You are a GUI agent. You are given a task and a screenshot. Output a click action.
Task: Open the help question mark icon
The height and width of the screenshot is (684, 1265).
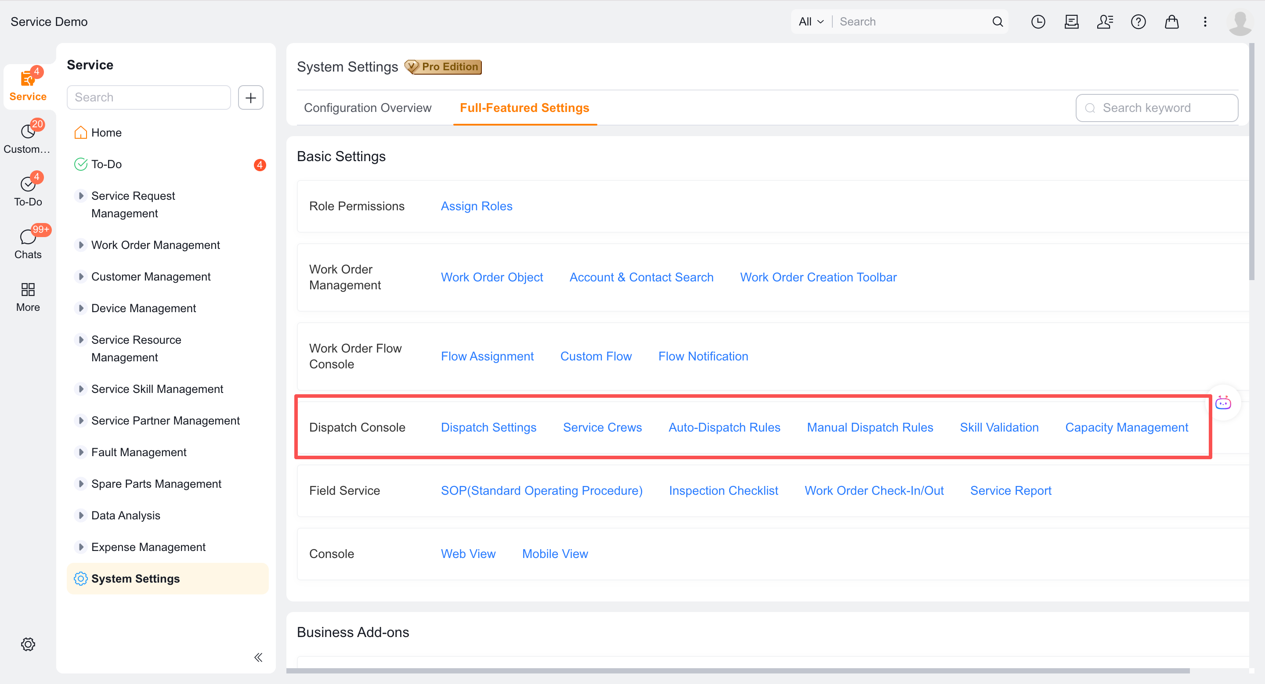click(x=1138, y=22)
